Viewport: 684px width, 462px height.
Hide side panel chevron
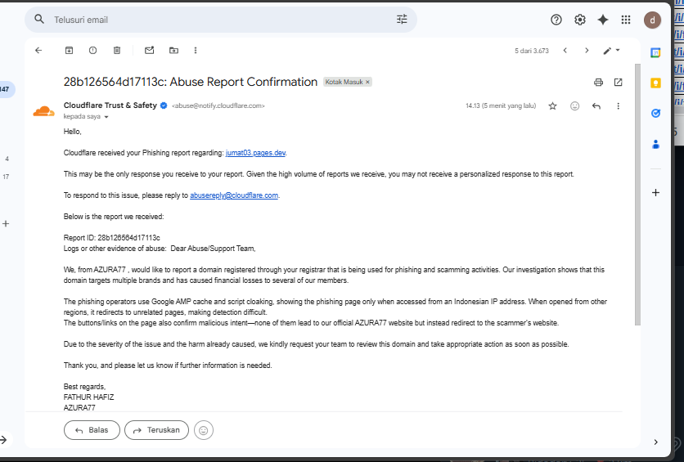point(655,442)
